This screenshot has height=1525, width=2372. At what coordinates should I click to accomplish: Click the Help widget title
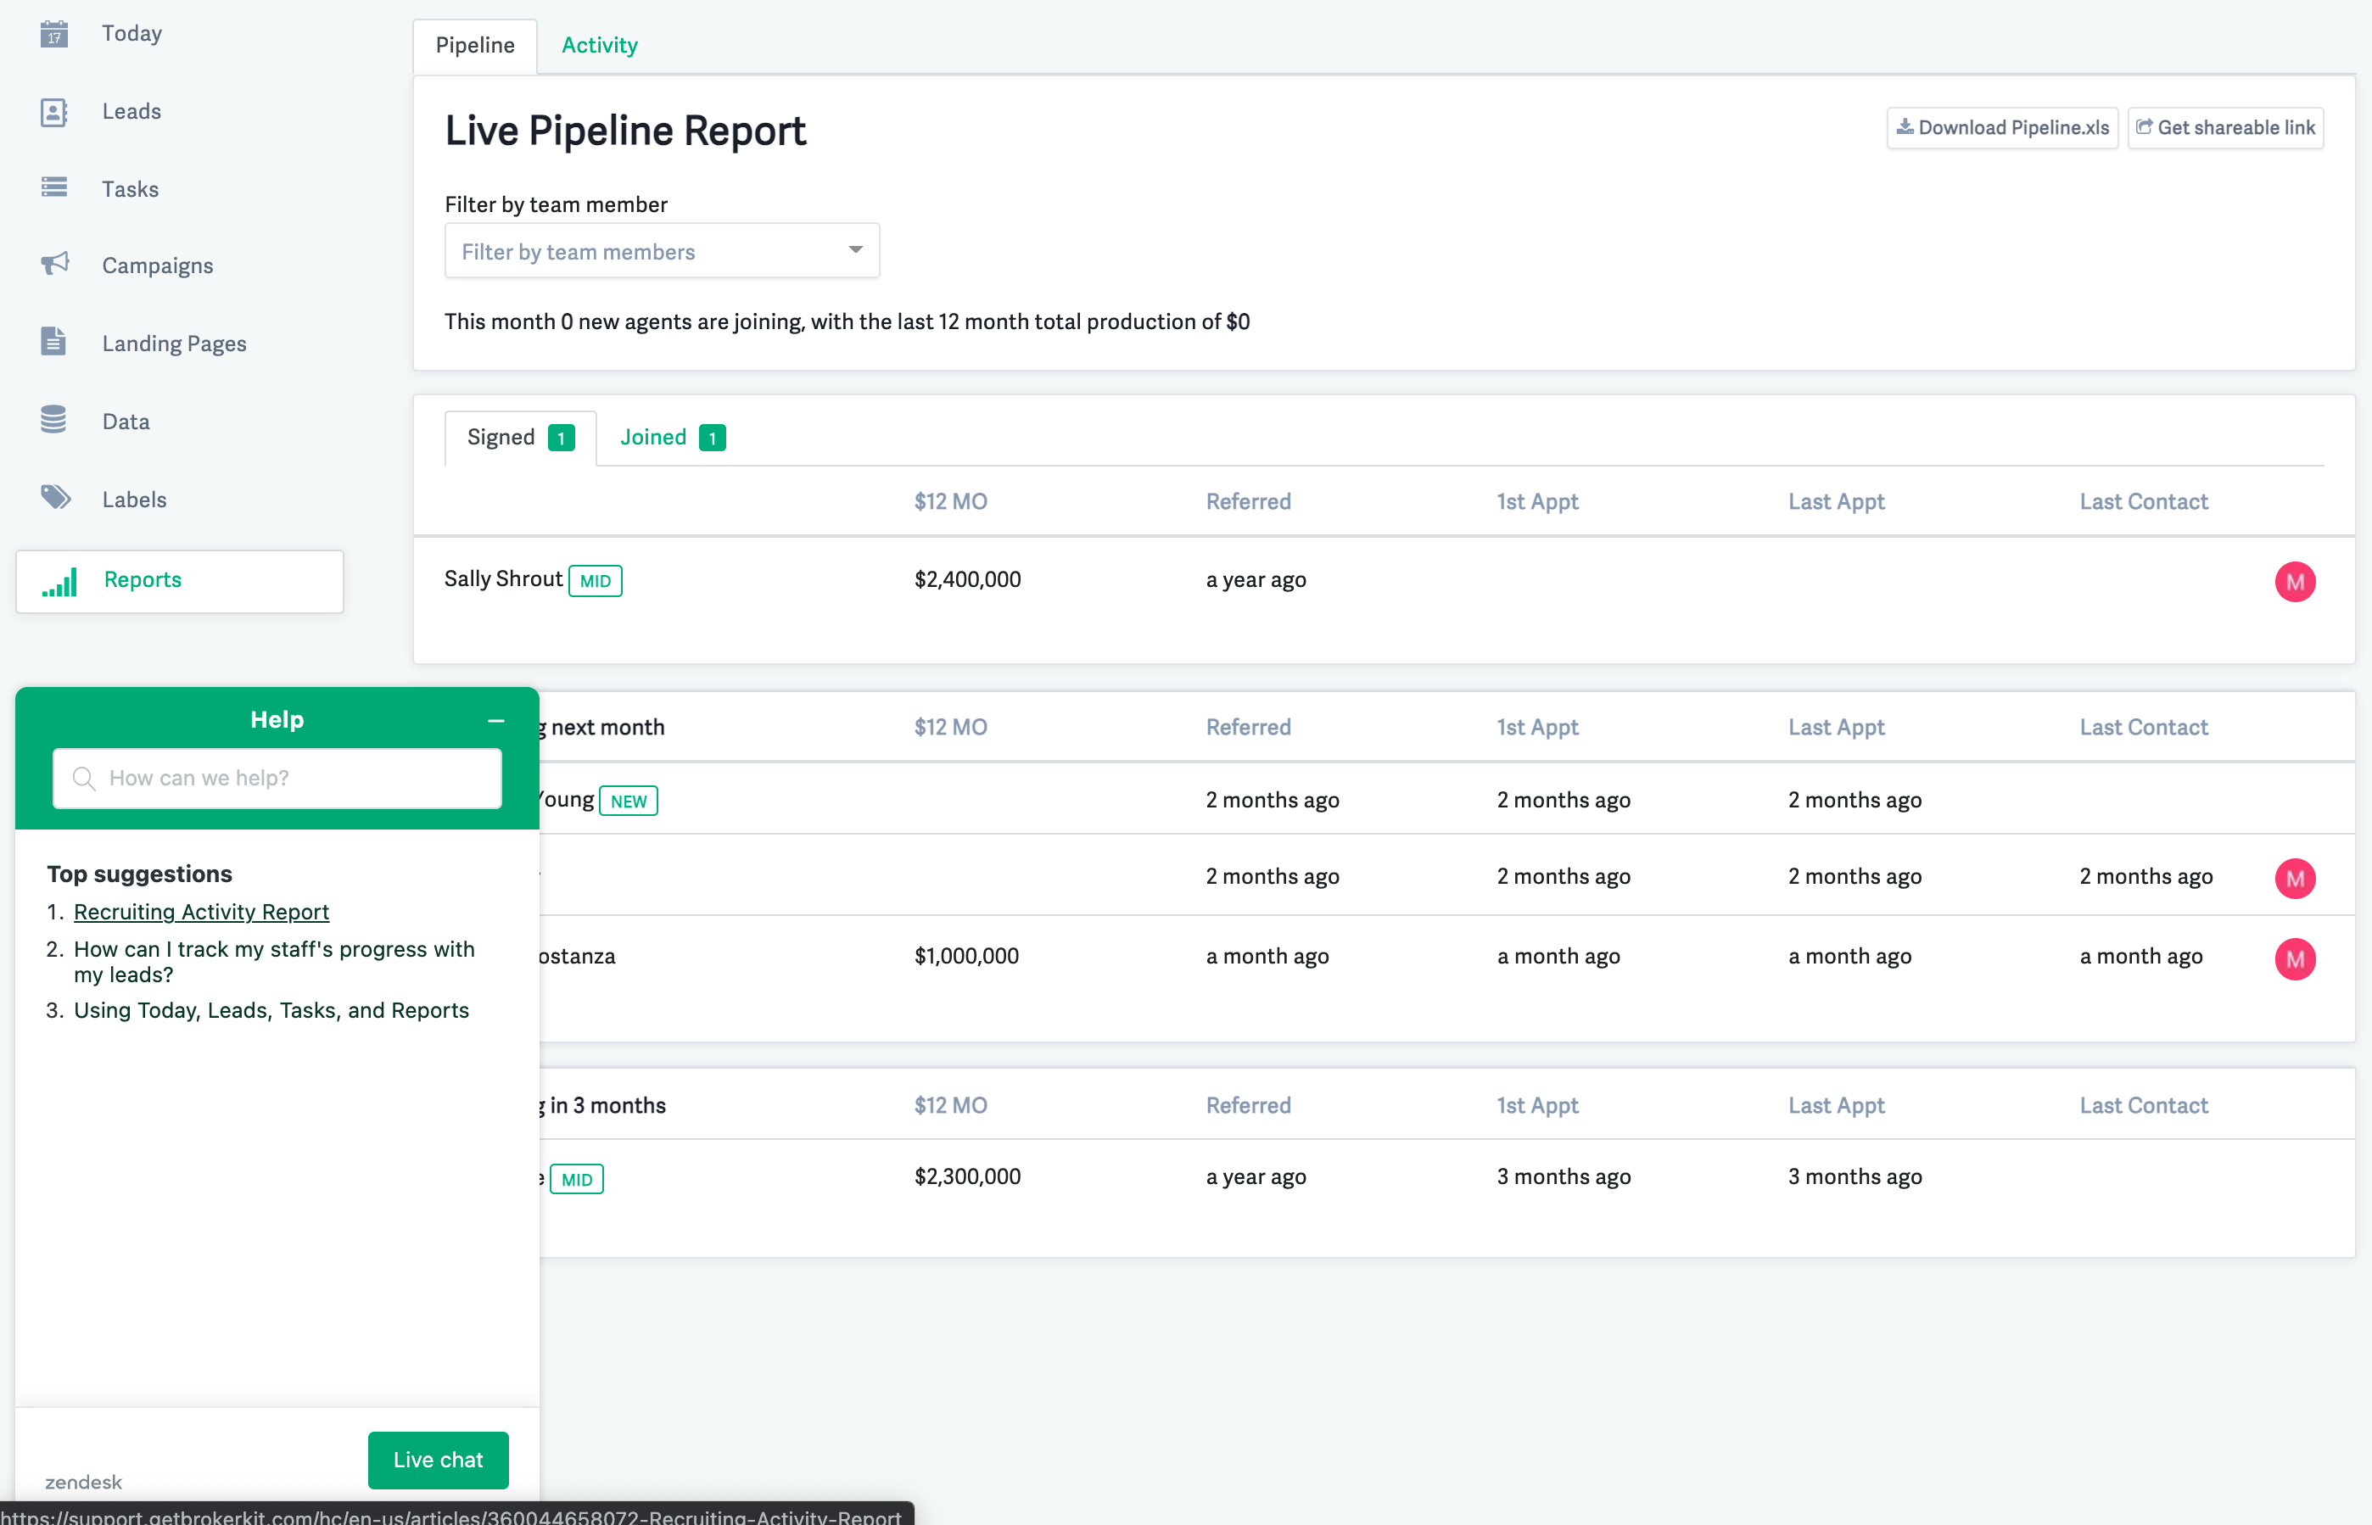[x=277, y=720]
